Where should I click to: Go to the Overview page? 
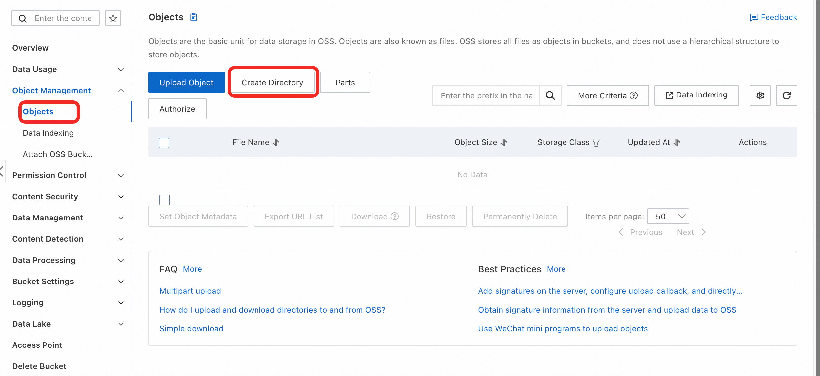click(x=30, y=48)
